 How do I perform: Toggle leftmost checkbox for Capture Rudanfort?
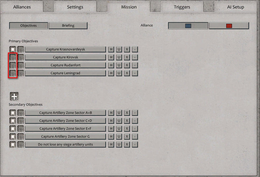point(13,65)
